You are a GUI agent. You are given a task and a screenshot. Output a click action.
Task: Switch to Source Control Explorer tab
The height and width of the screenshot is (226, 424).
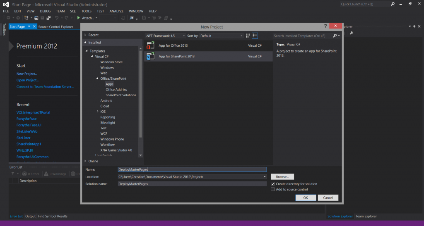click(56, 26)
